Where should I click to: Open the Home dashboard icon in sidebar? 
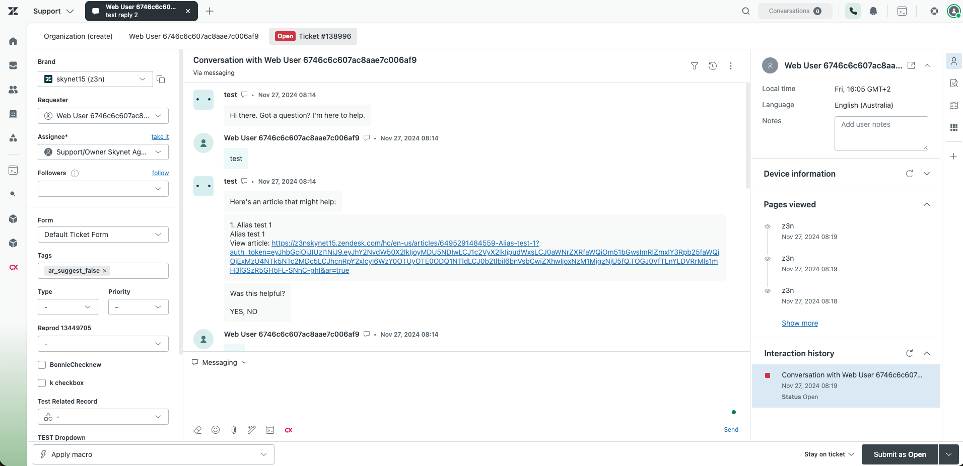[x=13, y=41]
